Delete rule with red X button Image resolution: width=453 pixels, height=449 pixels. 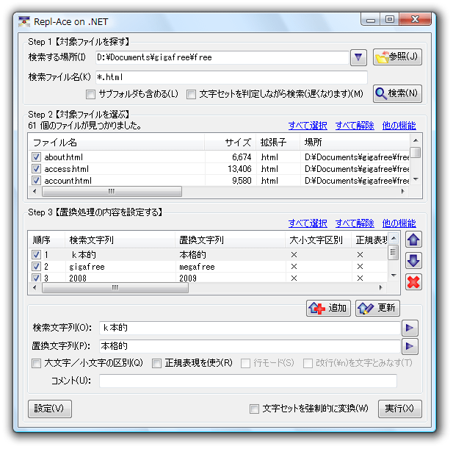click(x=413, y=282)
